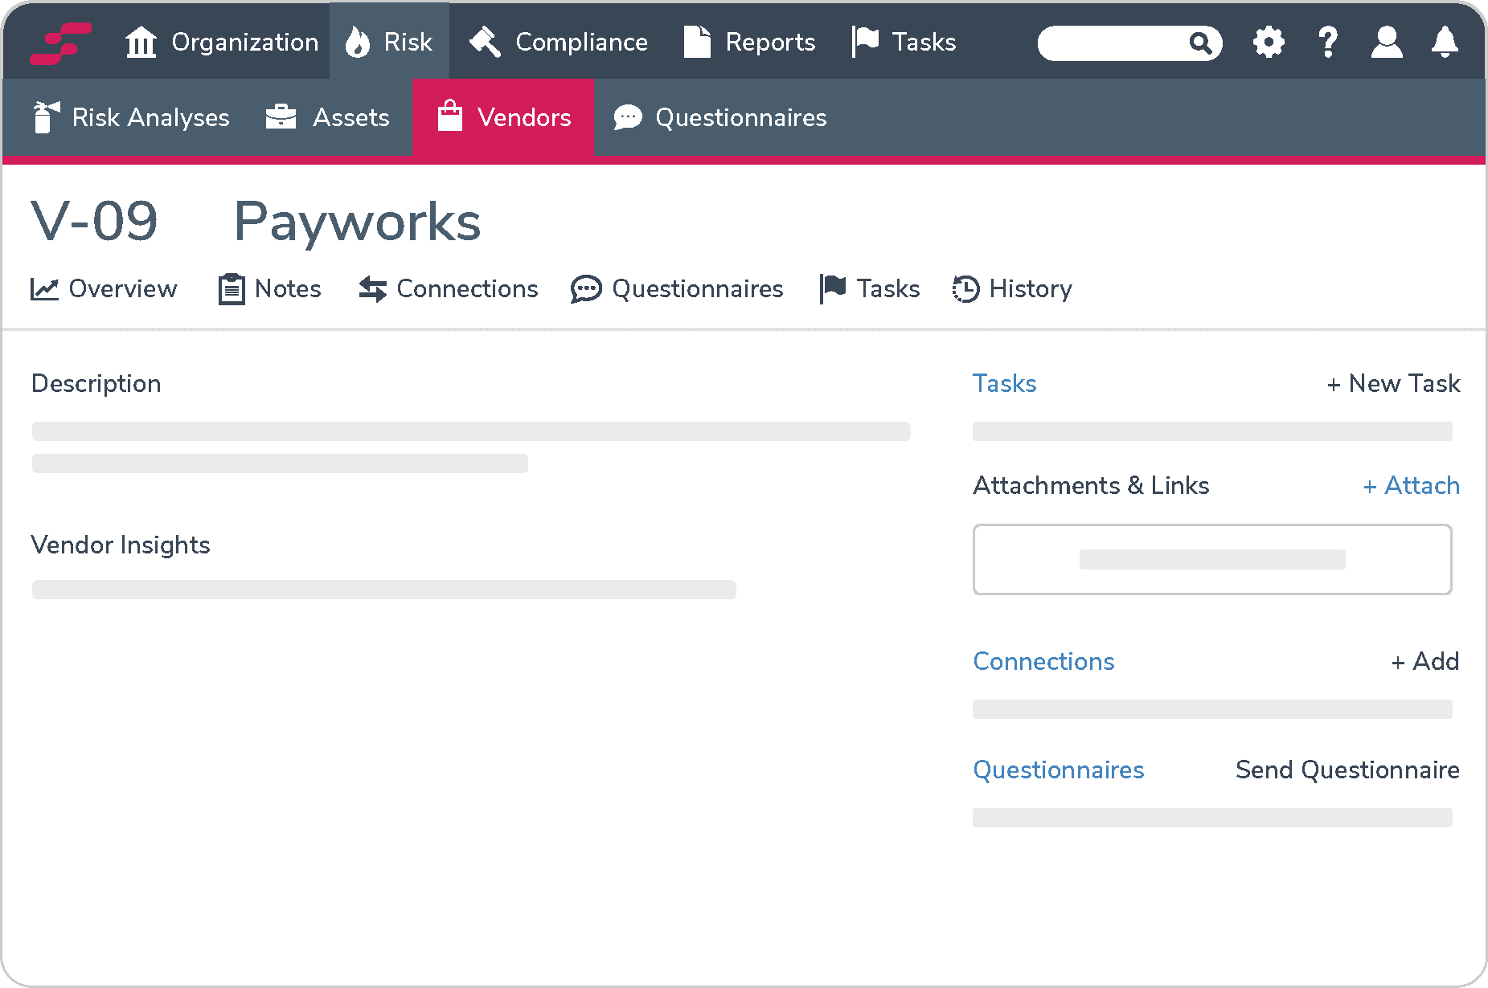Click the blue Tasks panel heading link
The height and width of the screenshot is (988, 1488).
[x=1005, y=383]
